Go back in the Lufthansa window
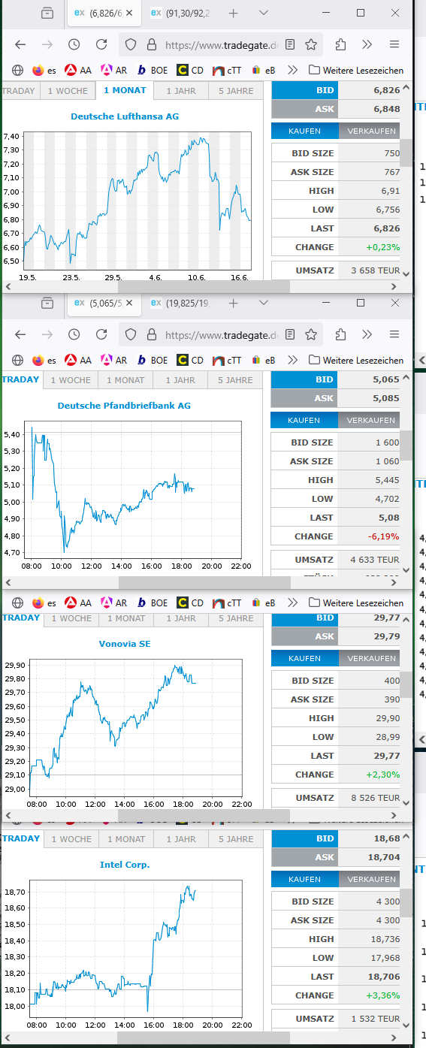The image size is (426, 1048). point(20,44)
